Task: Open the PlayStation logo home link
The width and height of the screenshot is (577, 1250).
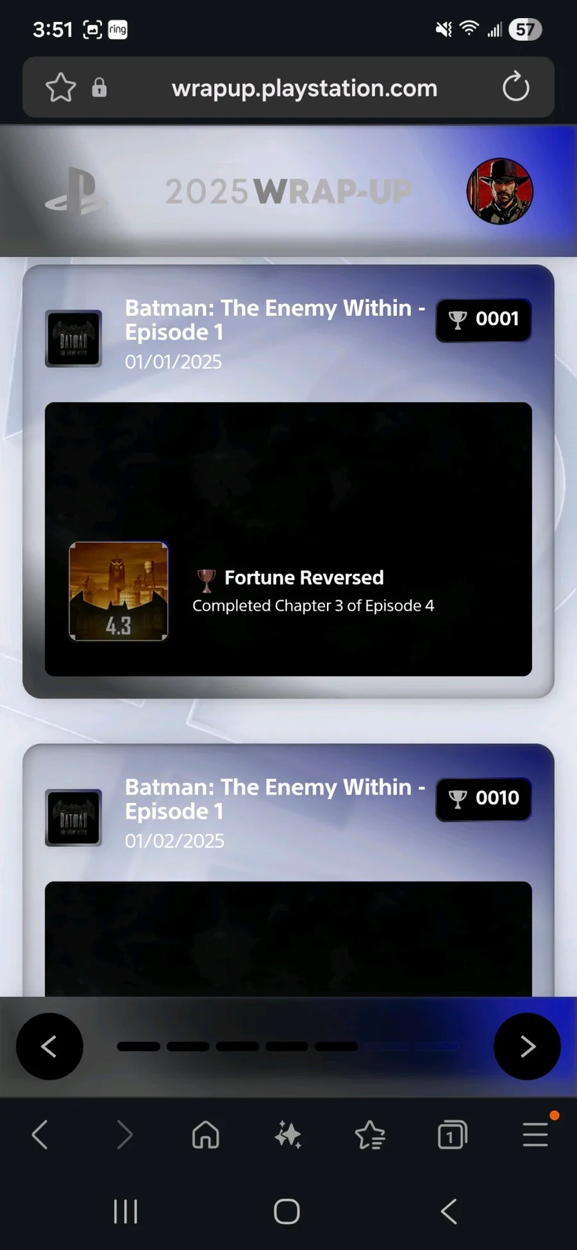Action: click(76, 191)
